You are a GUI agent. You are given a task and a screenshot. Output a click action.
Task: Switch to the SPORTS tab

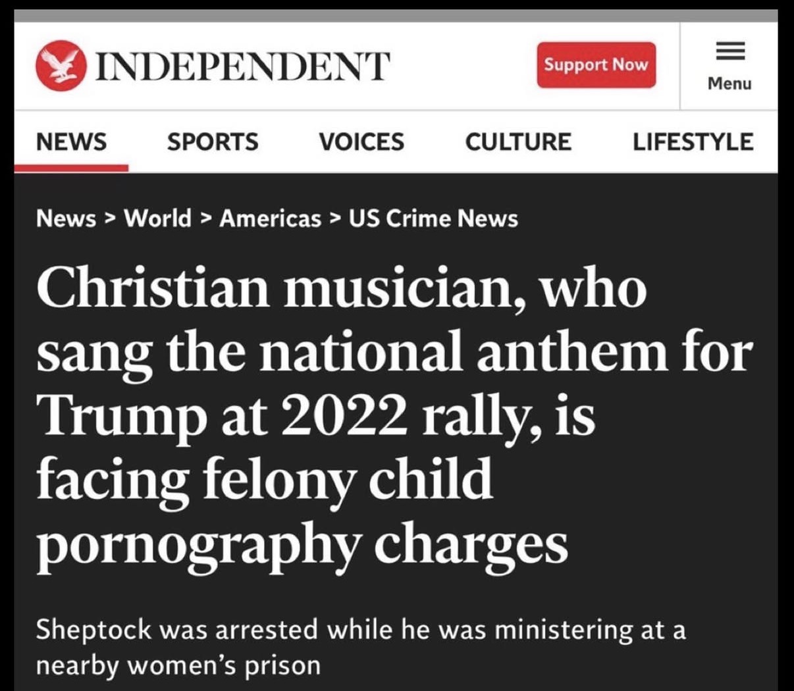[213, 142]
